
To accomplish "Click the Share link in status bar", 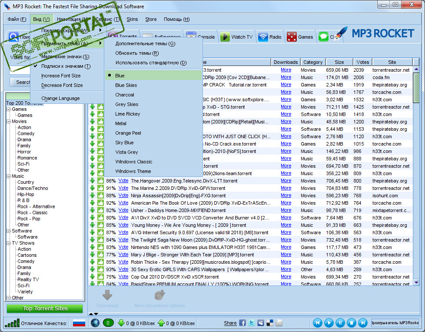I will [x=230, y=323].
